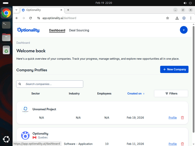Launch Chrome from the dock
The image size is (195, 146).
click(x=6, y=13)
